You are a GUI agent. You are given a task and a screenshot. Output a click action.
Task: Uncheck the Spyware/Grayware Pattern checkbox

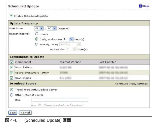12,73
